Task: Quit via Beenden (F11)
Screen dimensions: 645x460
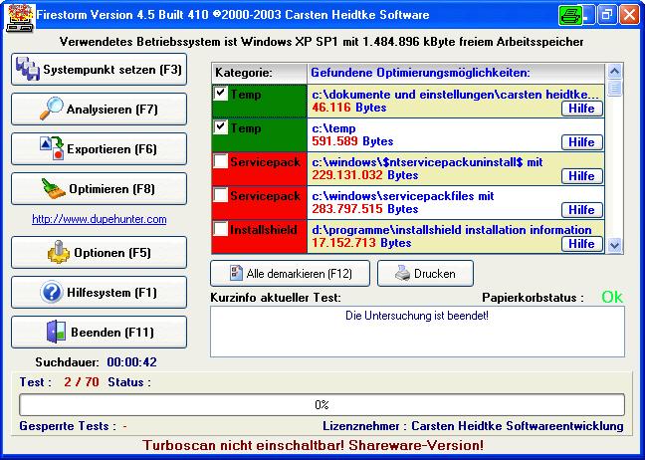Action: (100, 332)
